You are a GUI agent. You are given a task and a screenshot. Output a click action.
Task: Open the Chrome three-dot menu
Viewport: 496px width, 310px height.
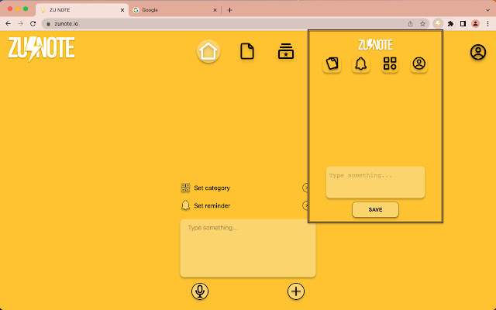click(487, 24)
